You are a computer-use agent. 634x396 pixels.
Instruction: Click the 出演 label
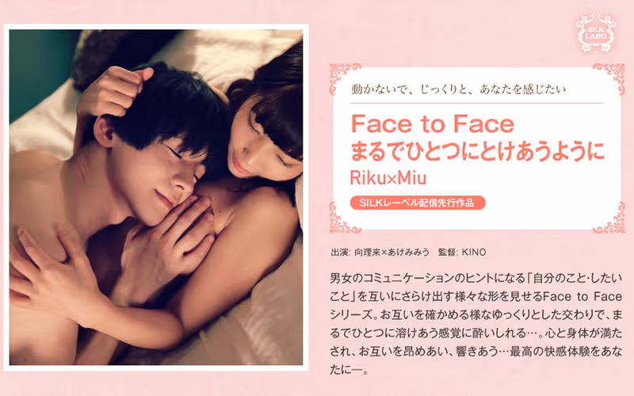coord(339,252)
